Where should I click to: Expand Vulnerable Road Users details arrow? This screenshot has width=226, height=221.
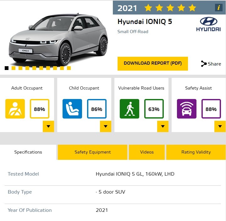point(163,126)
